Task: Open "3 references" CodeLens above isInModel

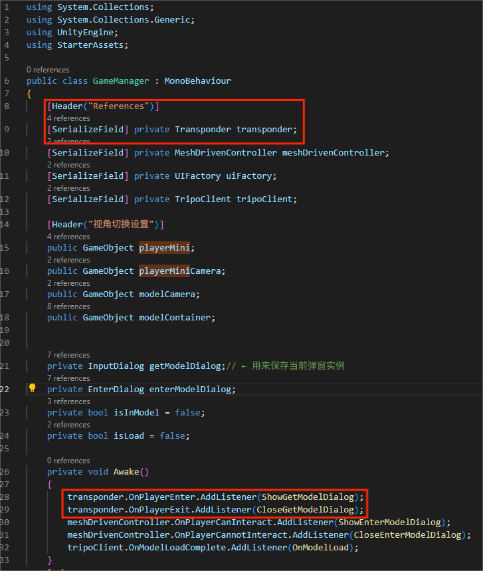Action: 68,401
